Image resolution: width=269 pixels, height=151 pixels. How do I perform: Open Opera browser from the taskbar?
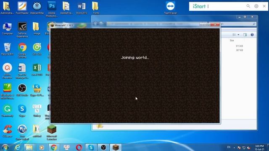point(79,147)
